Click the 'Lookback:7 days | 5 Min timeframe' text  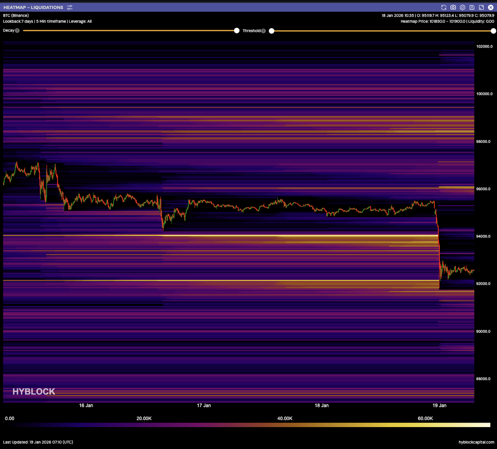(x=34, y=21)
